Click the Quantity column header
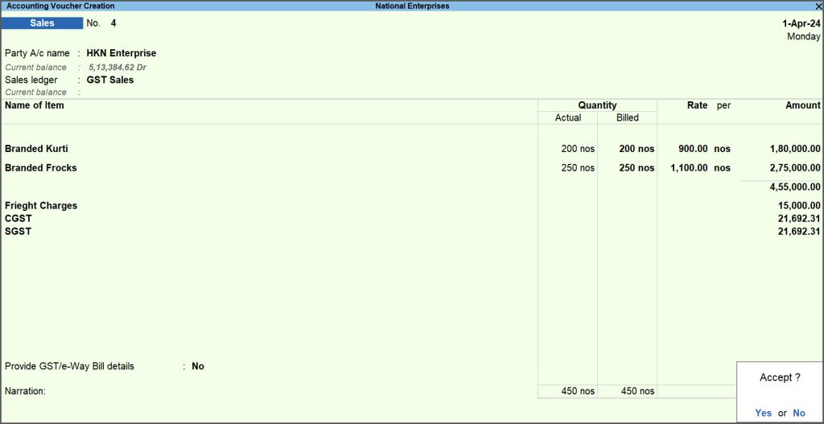824x424 pixels. (598, 105)
